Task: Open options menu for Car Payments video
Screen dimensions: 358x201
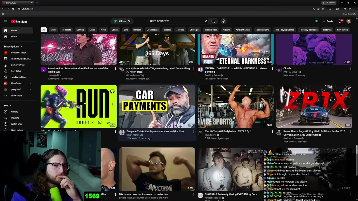Action: point(194,132)
